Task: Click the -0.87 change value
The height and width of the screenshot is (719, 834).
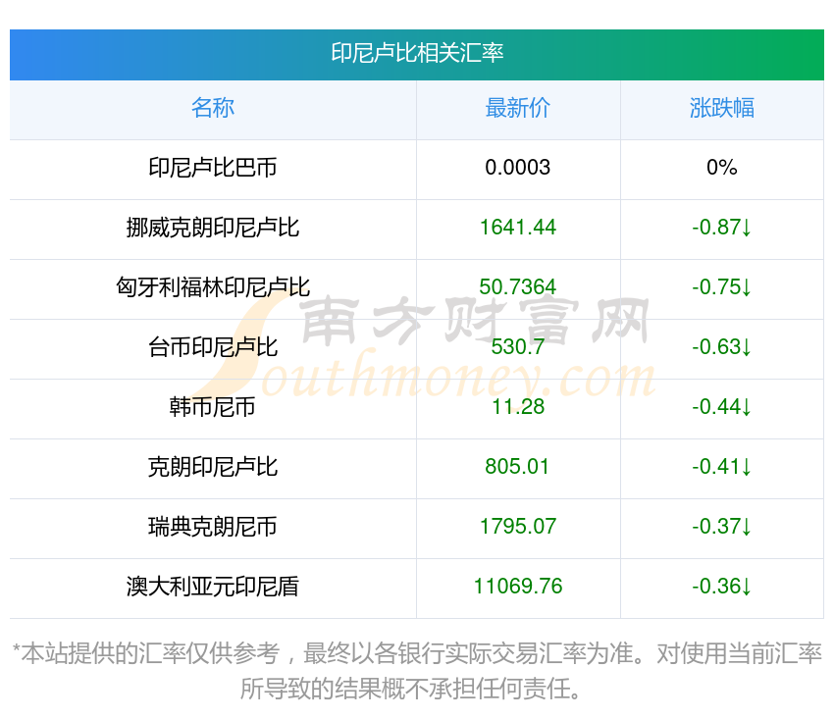Action: [722, 228]
